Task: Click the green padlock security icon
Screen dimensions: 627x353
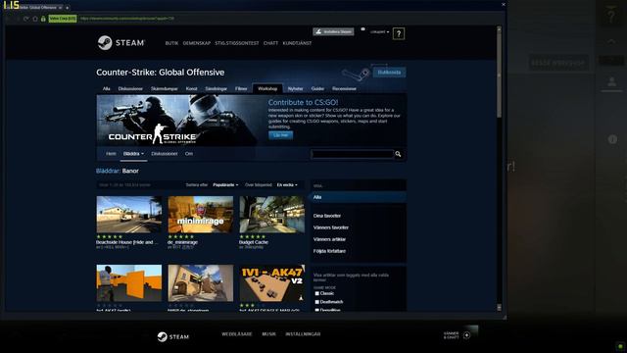Action: pos(43,19)
